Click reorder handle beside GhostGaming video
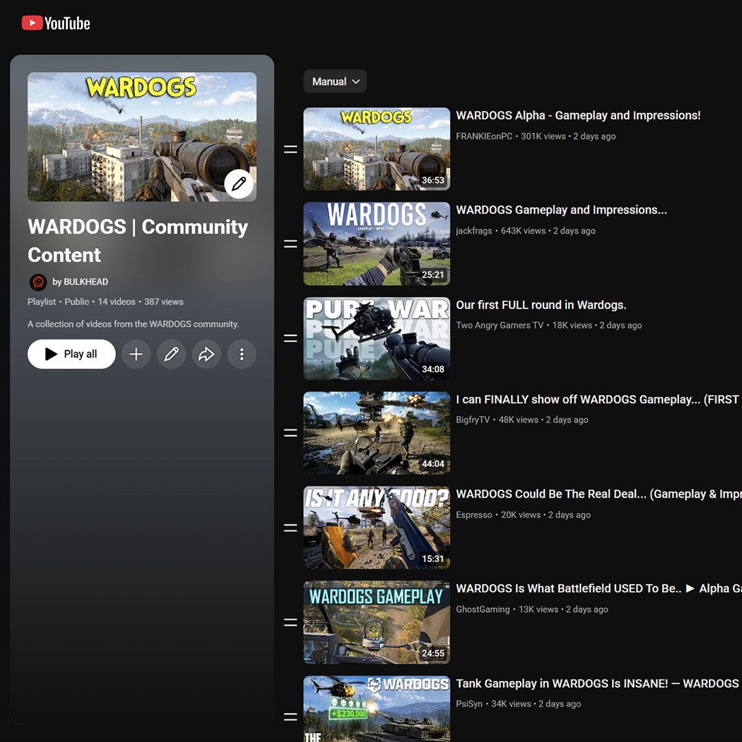The height and width of the screenshot is (742, 742). pos(291,622)
